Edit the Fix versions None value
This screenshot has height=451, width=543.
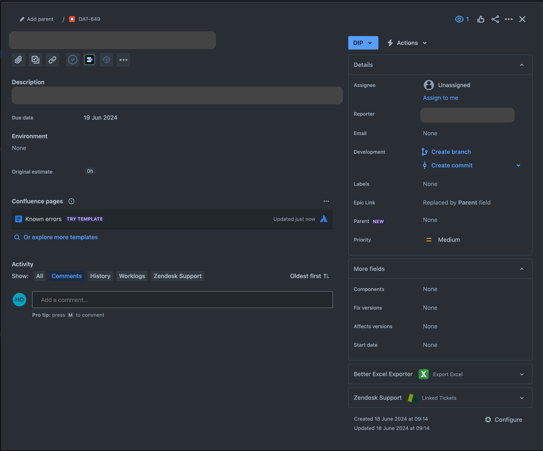coord(430,308)
